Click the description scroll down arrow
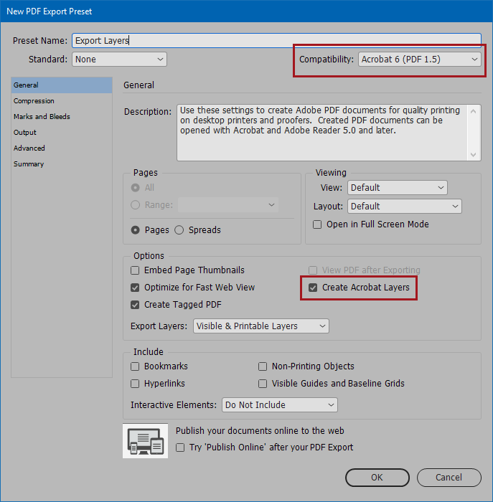 tap(474, 155)
